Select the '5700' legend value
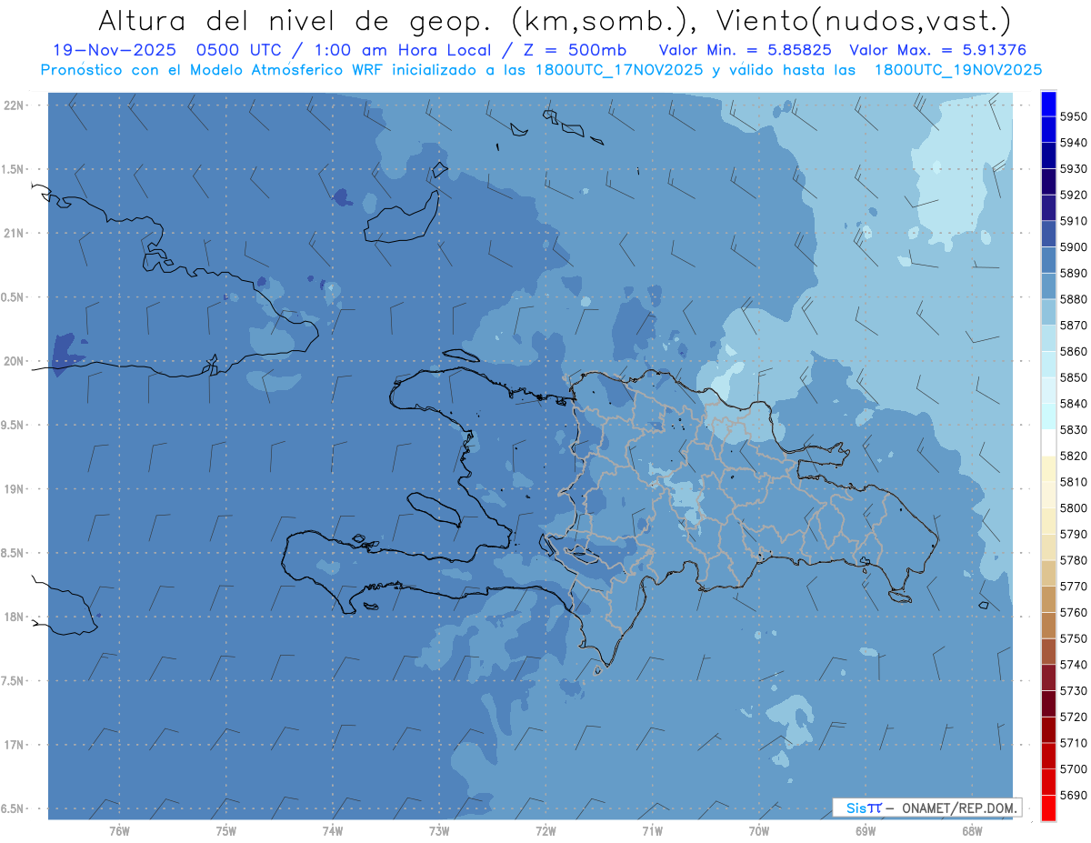 1074,768
